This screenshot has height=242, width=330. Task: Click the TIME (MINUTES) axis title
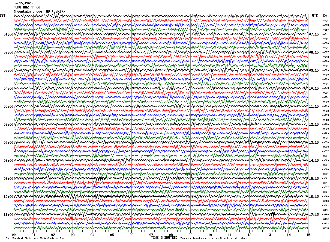pyautogui.click(x=164, y=238)
